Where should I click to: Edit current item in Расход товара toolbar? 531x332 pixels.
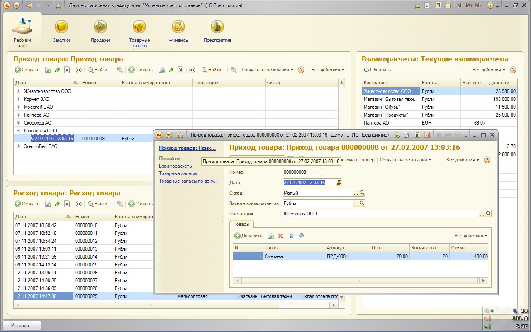coord(57,204)
